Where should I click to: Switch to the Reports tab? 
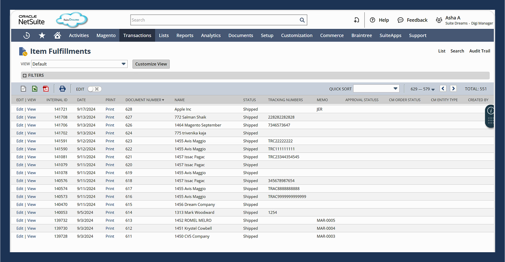point(185,35)
